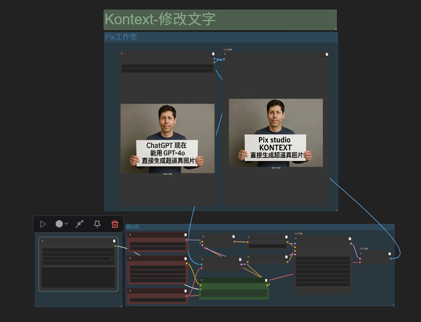Select the Pix studio KONTEXT output image thumbnail
The height and width of the screenshot is (322, 421).
276,133
